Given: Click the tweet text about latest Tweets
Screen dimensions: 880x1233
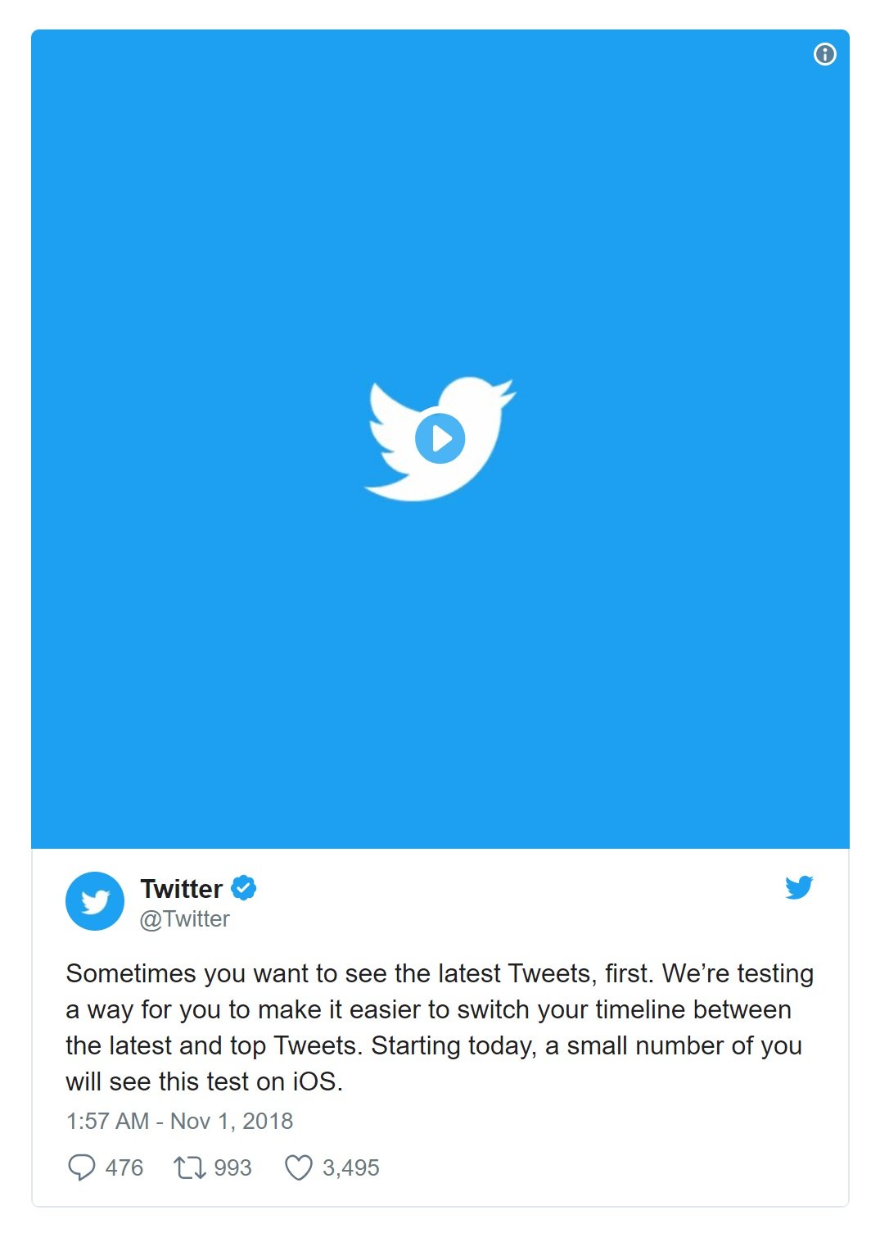Looking at the screenshot, I should pos(440,1027).
